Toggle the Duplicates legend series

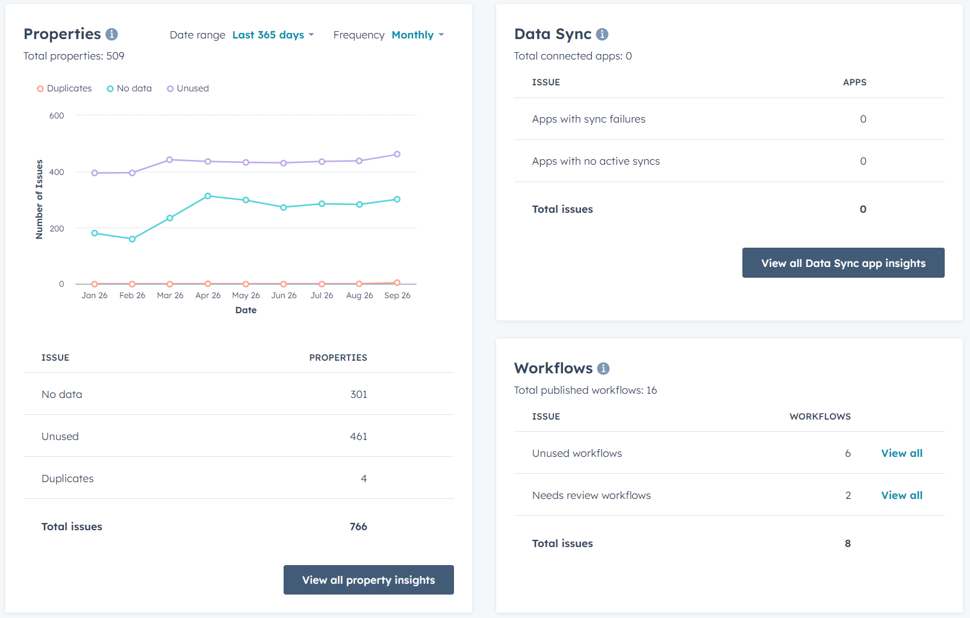[x=64, y=88]
